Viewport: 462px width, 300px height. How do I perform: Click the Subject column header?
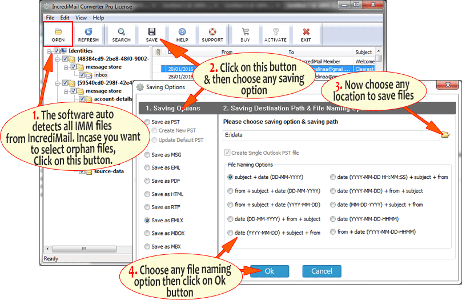coord(364,52)
